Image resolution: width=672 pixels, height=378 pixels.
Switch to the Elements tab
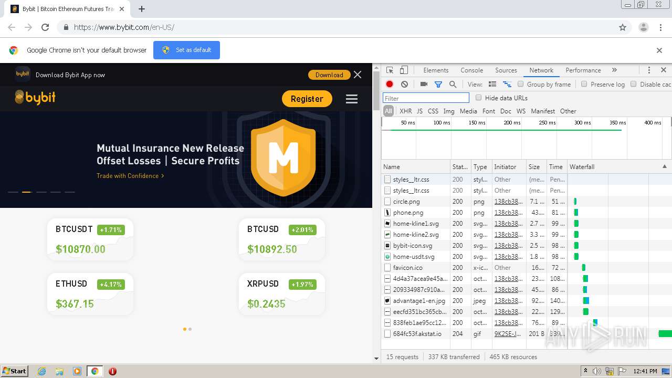[436, 70]
